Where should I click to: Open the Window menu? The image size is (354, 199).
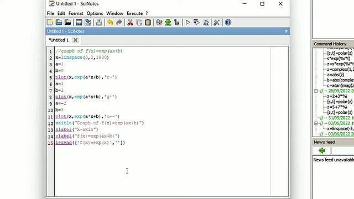click(114, 13)
